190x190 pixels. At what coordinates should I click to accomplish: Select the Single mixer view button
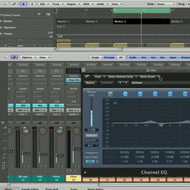coord(95,57)
